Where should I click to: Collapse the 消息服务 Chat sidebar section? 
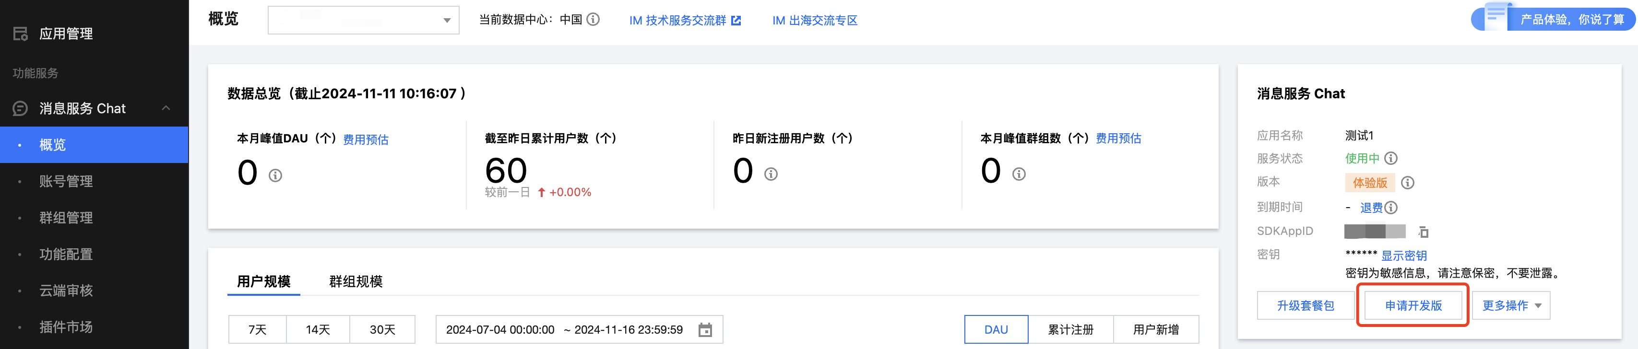166,108
